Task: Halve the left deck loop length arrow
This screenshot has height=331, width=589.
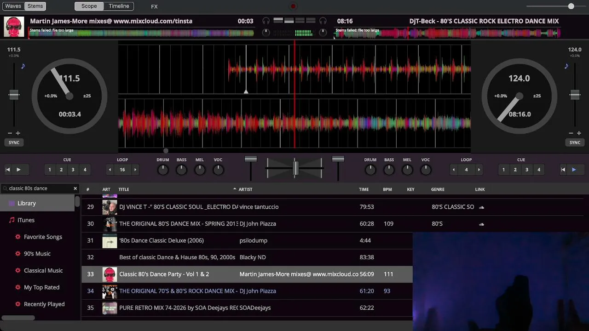Action: (110, 170)
